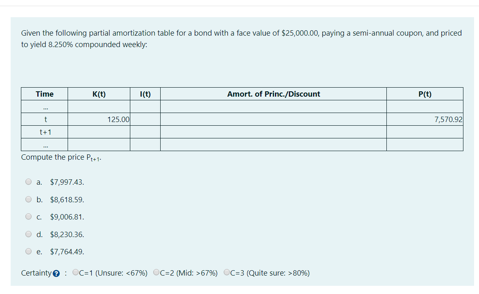Choose certainty C=3 Quite sure option
479x294 pixels.
(x=226, y=271)
